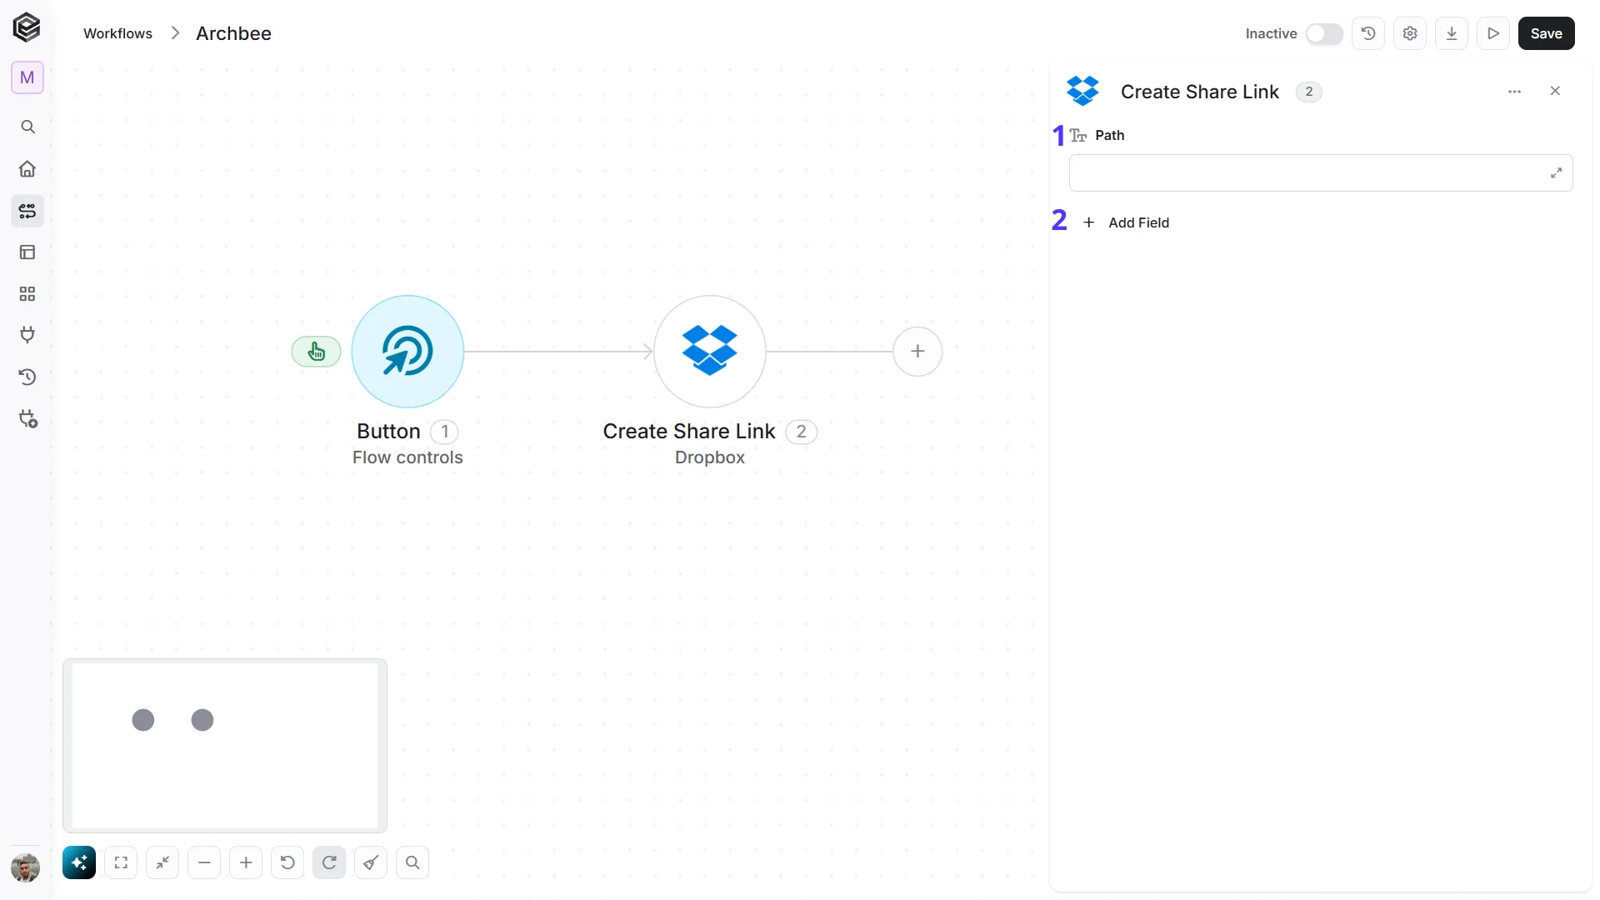The image size is (1600, 900).
Task: Open the plug settings sidebar icon
Action: click(27, 418)
